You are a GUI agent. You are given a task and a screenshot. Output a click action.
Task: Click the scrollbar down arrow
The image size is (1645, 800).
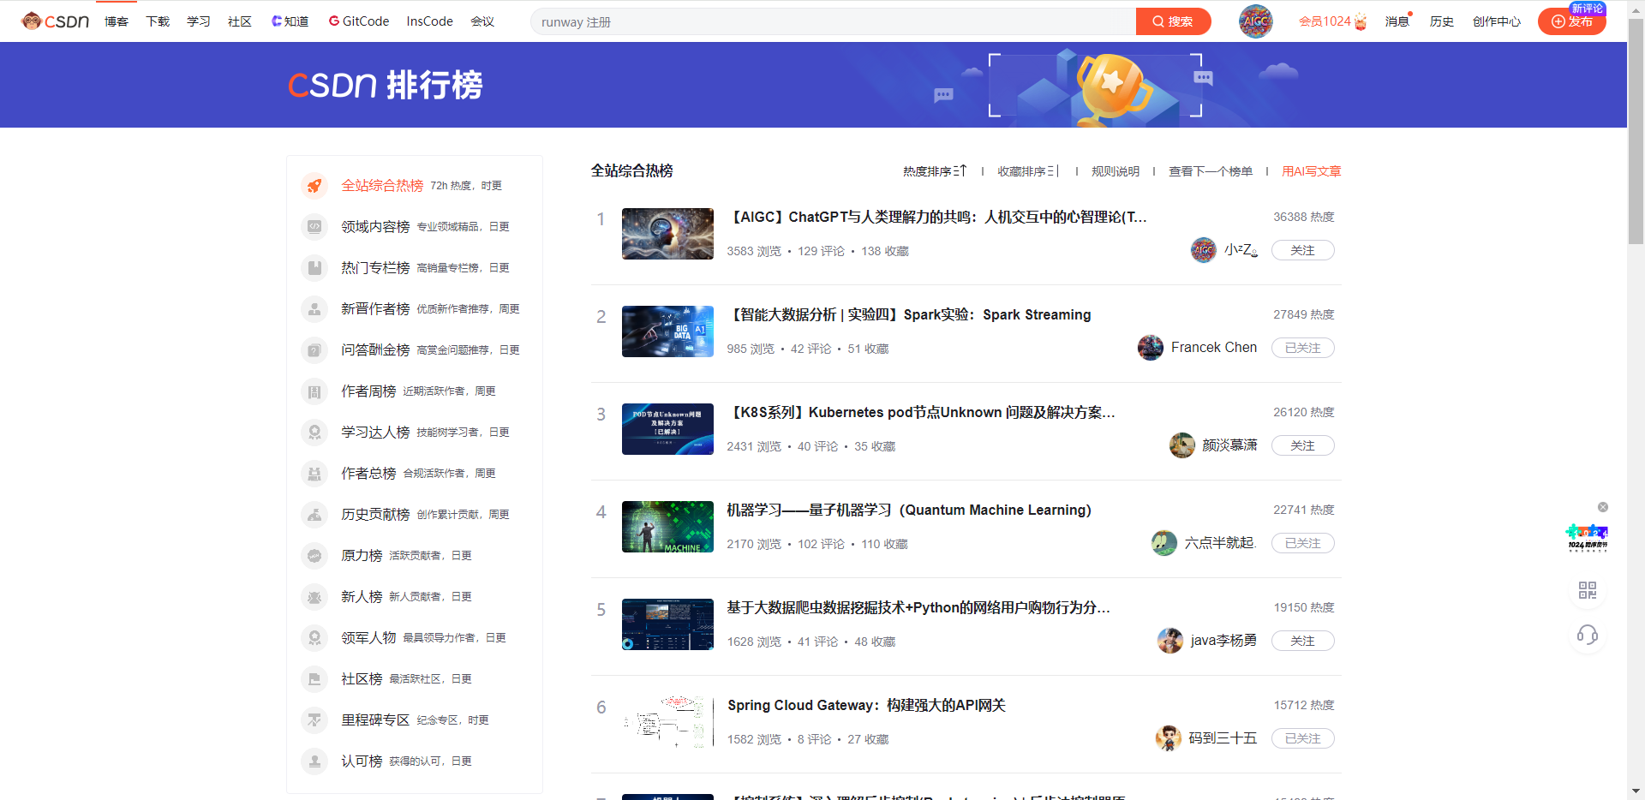(1636, 791)
